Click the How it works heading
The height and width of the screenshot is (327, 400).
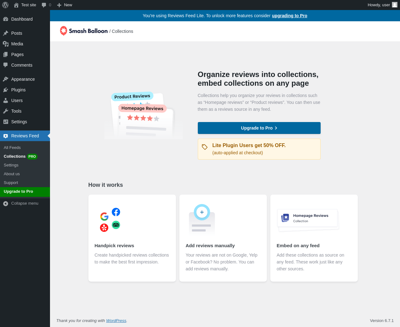coord(106,185)
